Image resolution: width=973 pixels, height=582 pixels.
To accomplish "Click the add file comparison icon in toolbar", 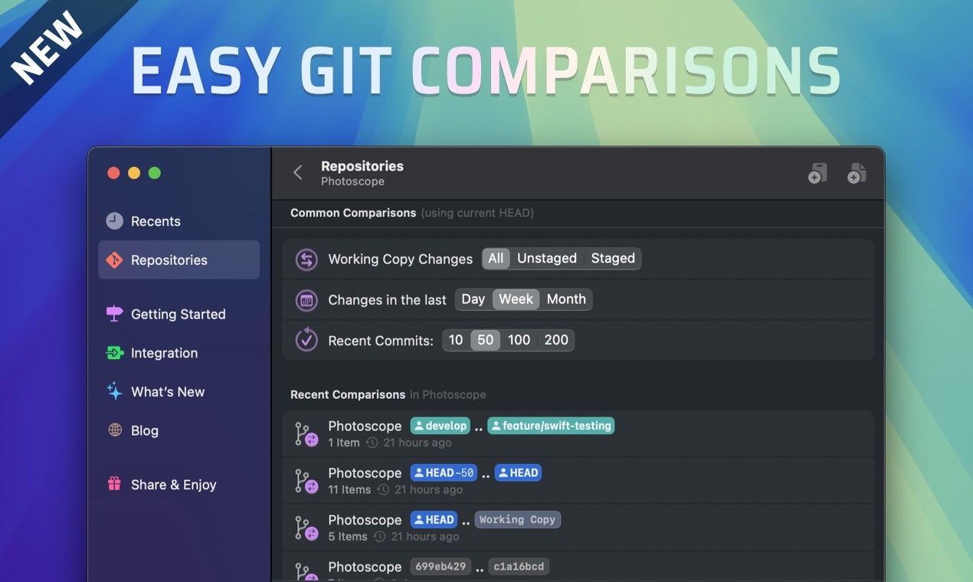I will pyautogui.click(x=857, y=173).
